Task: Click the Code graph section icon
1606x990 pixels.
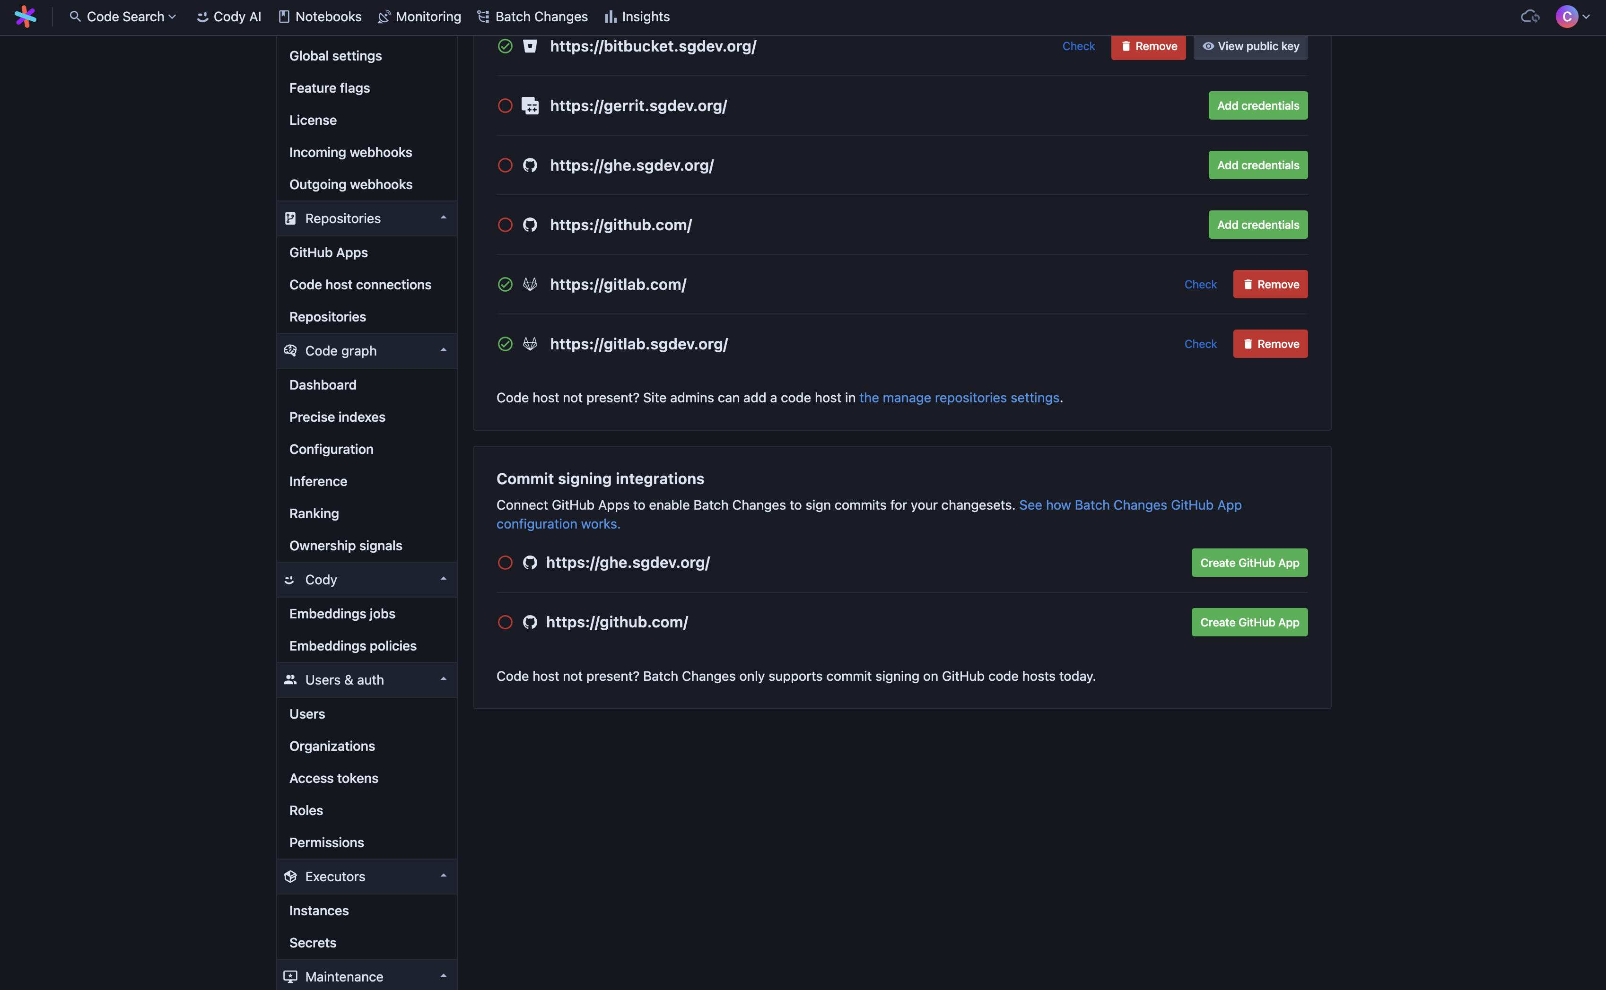Action: [290, 350]
